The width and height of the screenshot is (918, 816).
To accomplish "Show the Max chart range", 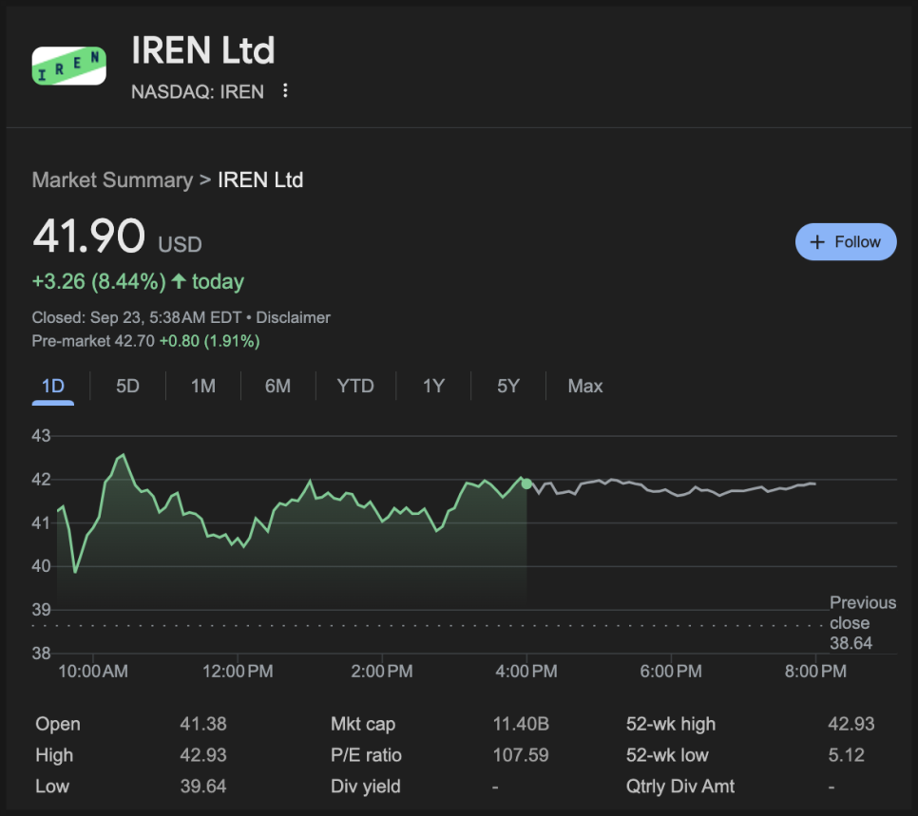I will (584, 387).
